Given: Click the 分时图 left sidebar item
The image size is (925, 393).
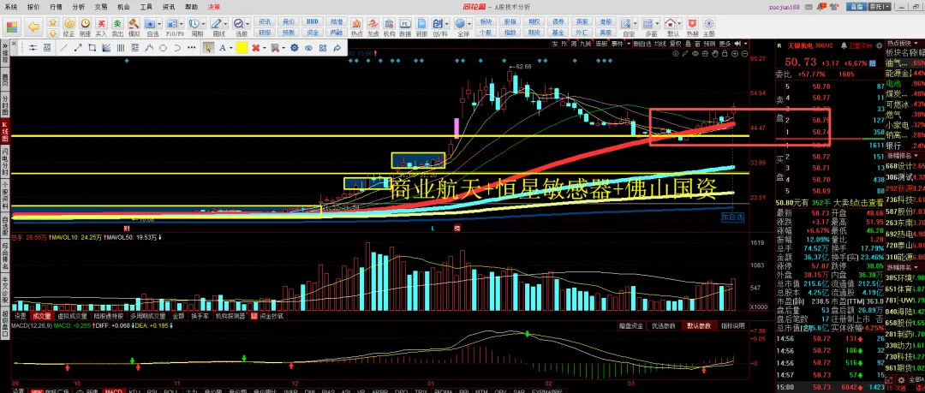Looking at the screenshot, I should [5, 105].
